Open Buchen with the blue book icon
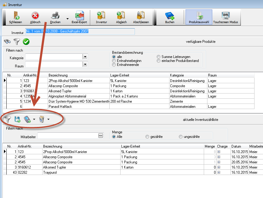The height and width of the screenshot is (198, 263). coord(169,16)
